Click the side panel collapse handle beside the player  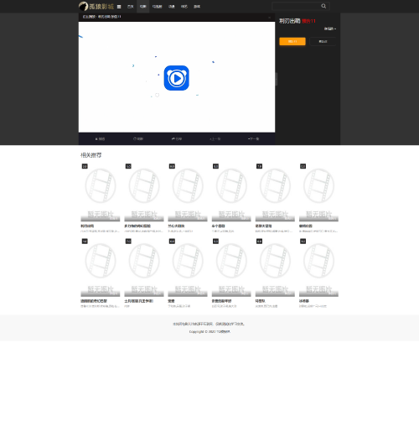(x=277, y=79)
